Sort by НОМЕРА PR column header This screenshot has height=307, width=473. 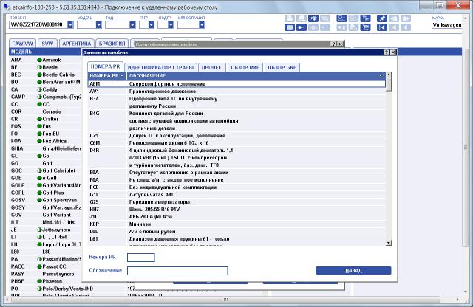click(107, 76)
